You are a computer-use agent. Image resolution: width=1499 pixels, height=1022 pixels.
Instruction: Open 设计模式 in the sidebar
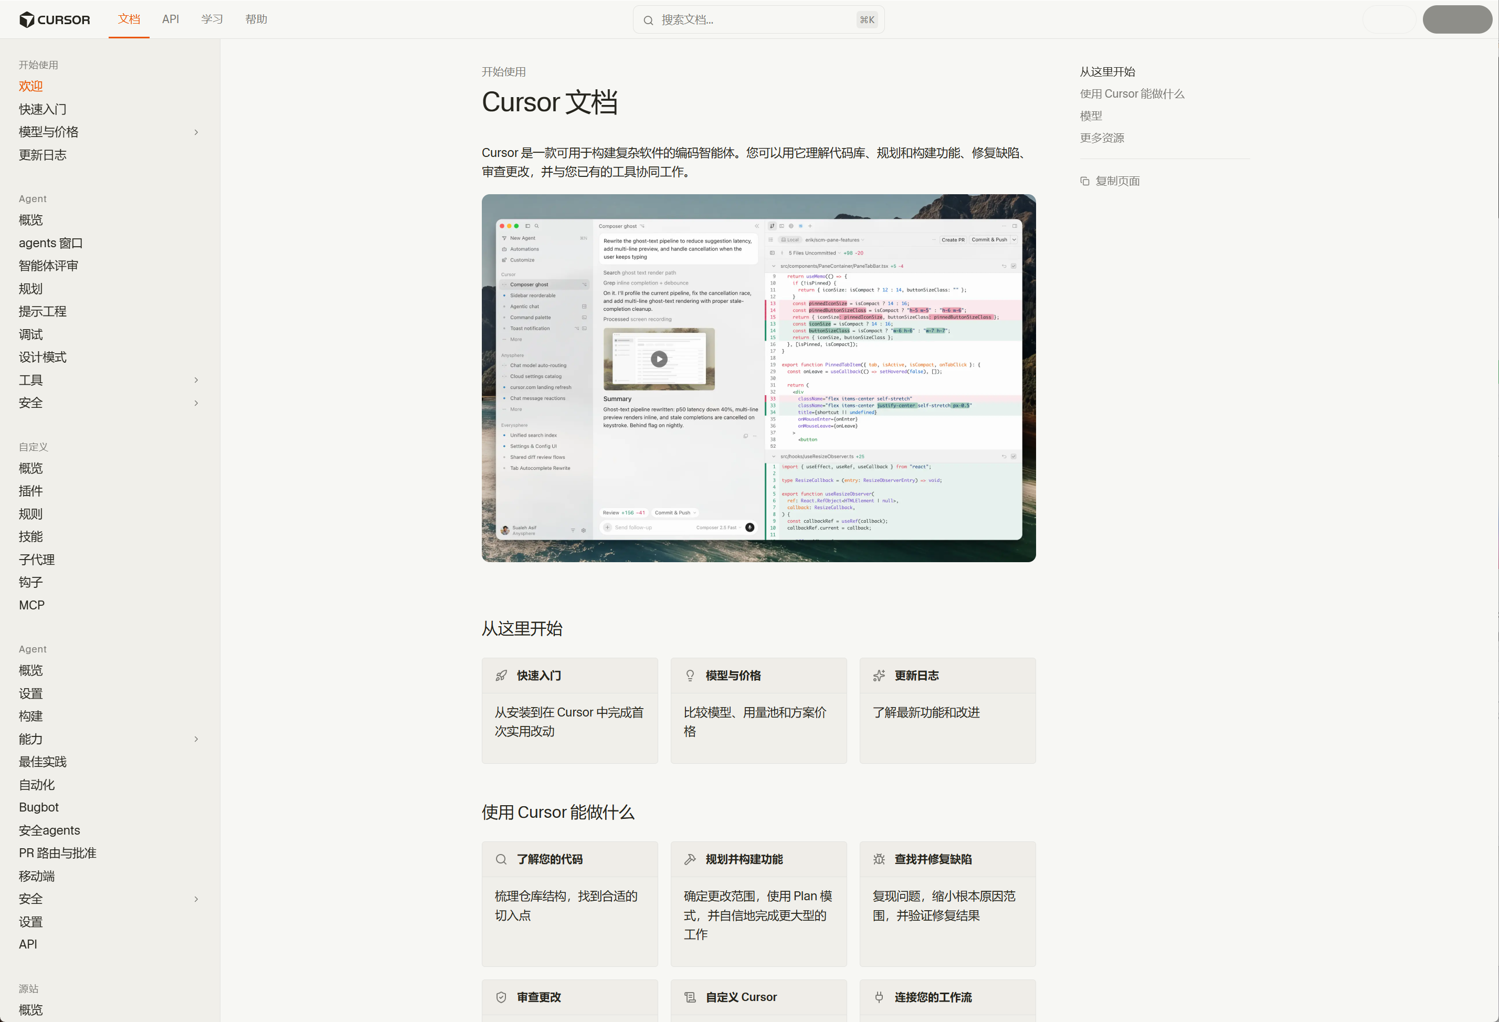(43, 357)
